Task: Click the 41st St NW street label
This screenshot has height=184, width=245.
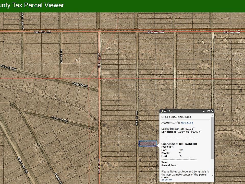Action: coord(61,57)
